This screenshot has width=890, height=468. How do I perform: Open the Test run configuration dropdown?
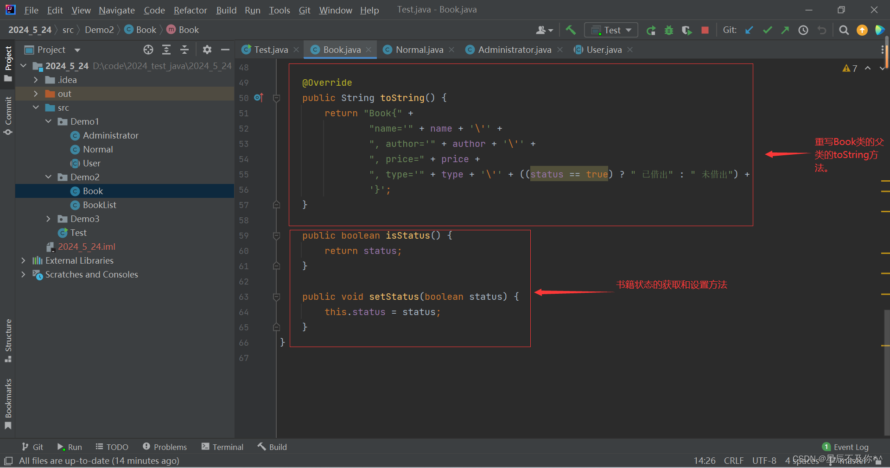pos(628,30)
